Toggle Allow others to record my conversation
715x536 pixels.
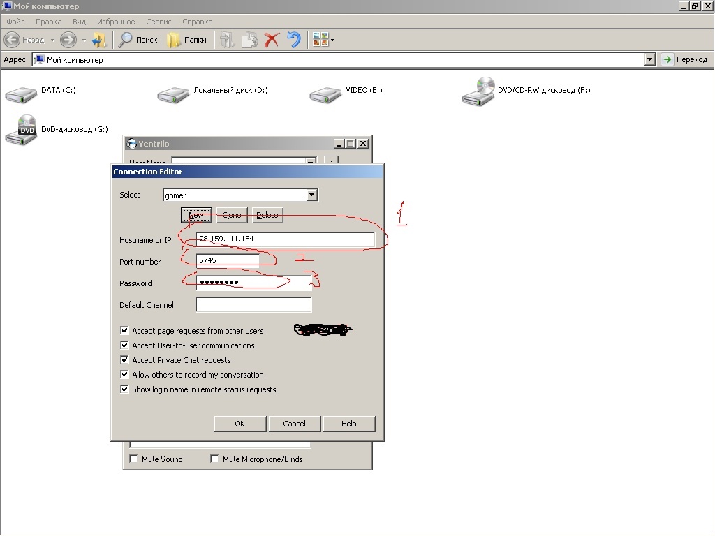[x=124, y=374]
